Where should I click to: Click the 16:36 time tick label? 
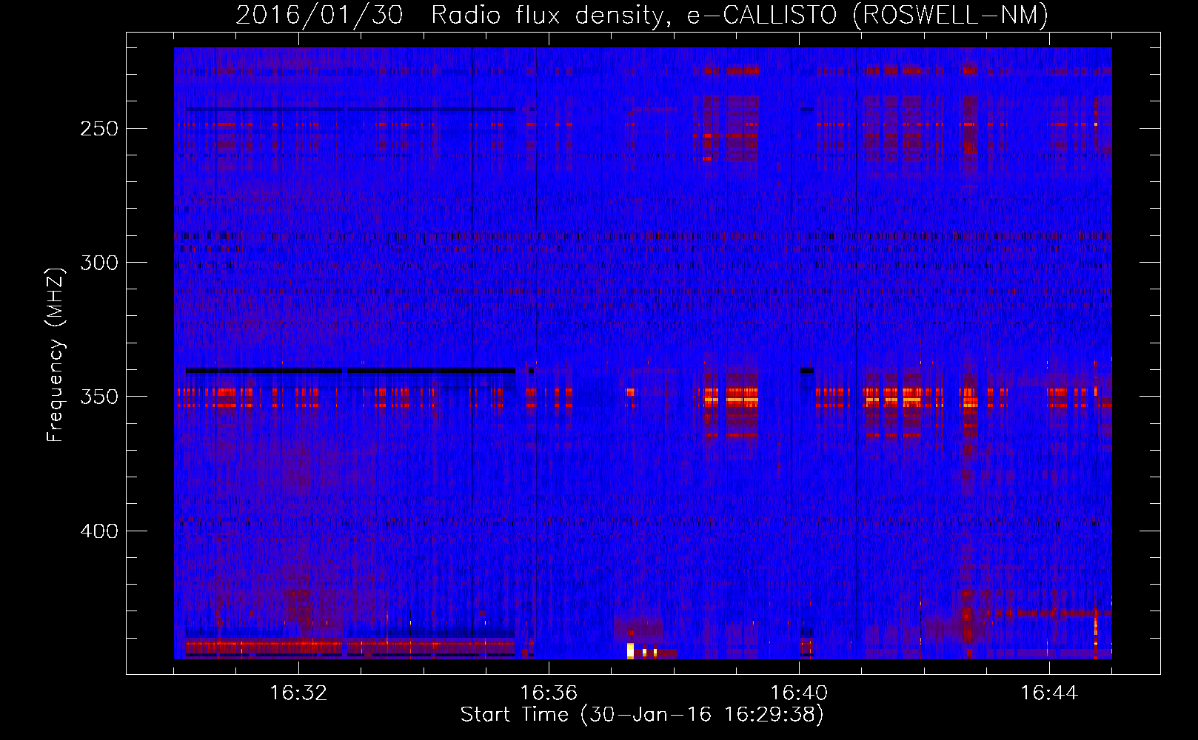[x=549, y=693]
